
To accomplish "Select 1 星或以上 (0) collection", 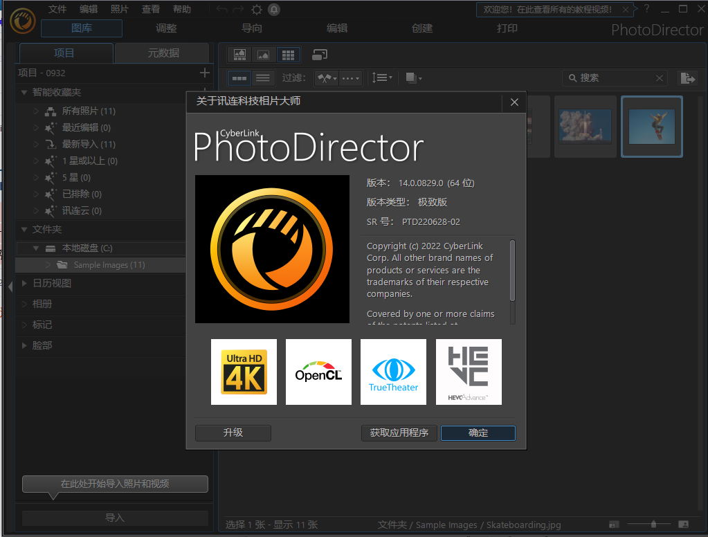I will [x=90, y=161].
